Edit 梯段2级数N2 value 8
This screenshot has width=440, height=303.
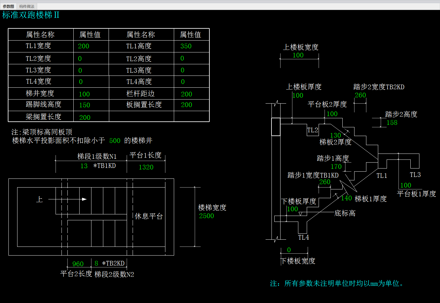pos(96,263)
